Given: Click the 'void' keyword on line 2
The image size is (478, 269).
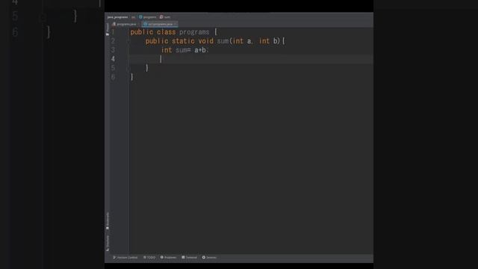Looking at the screenshot, I should point(206,41).
